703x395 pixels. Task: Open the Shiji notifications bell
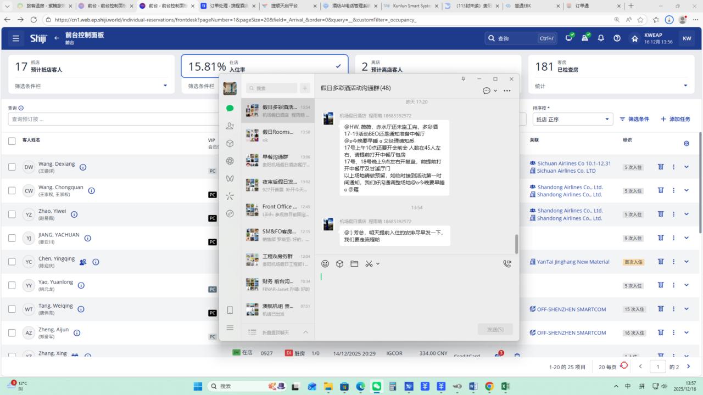point(601,38)
